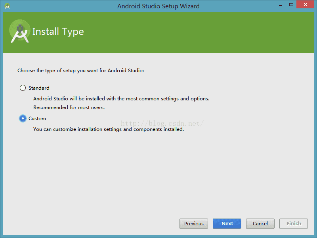317x238 pixels.
Task: Click the grayed-out Finish button
Action: [x=294, y=224]
